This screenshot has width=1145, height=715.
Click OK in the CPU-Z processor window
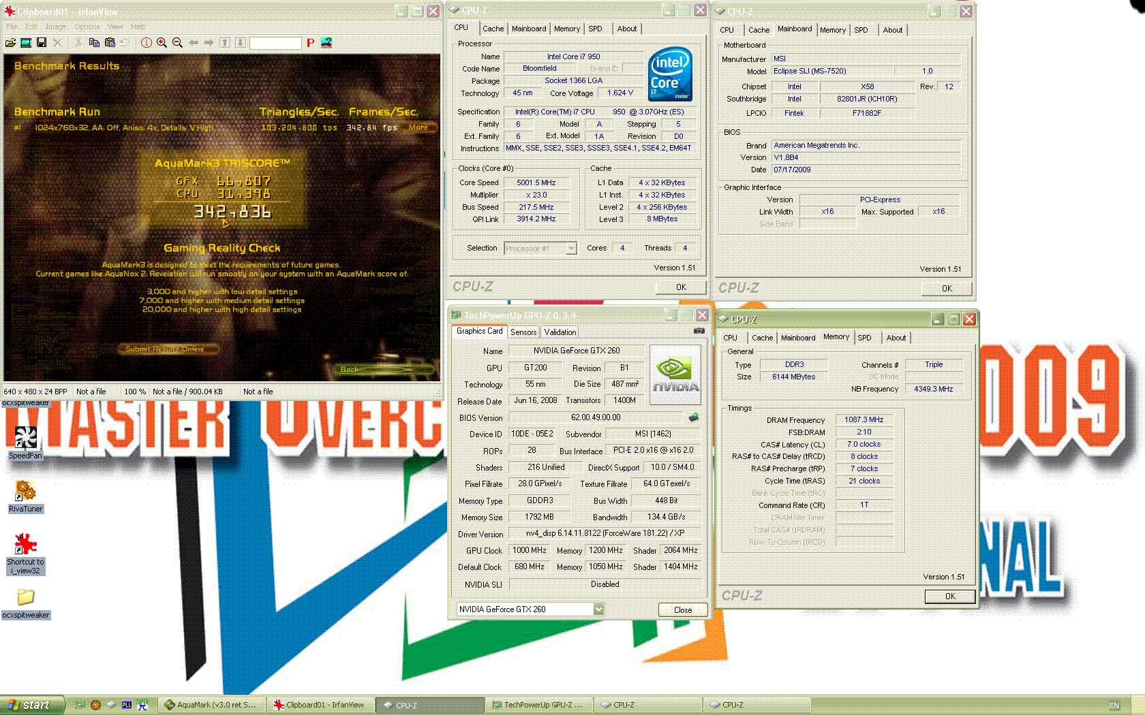(681, 287)
